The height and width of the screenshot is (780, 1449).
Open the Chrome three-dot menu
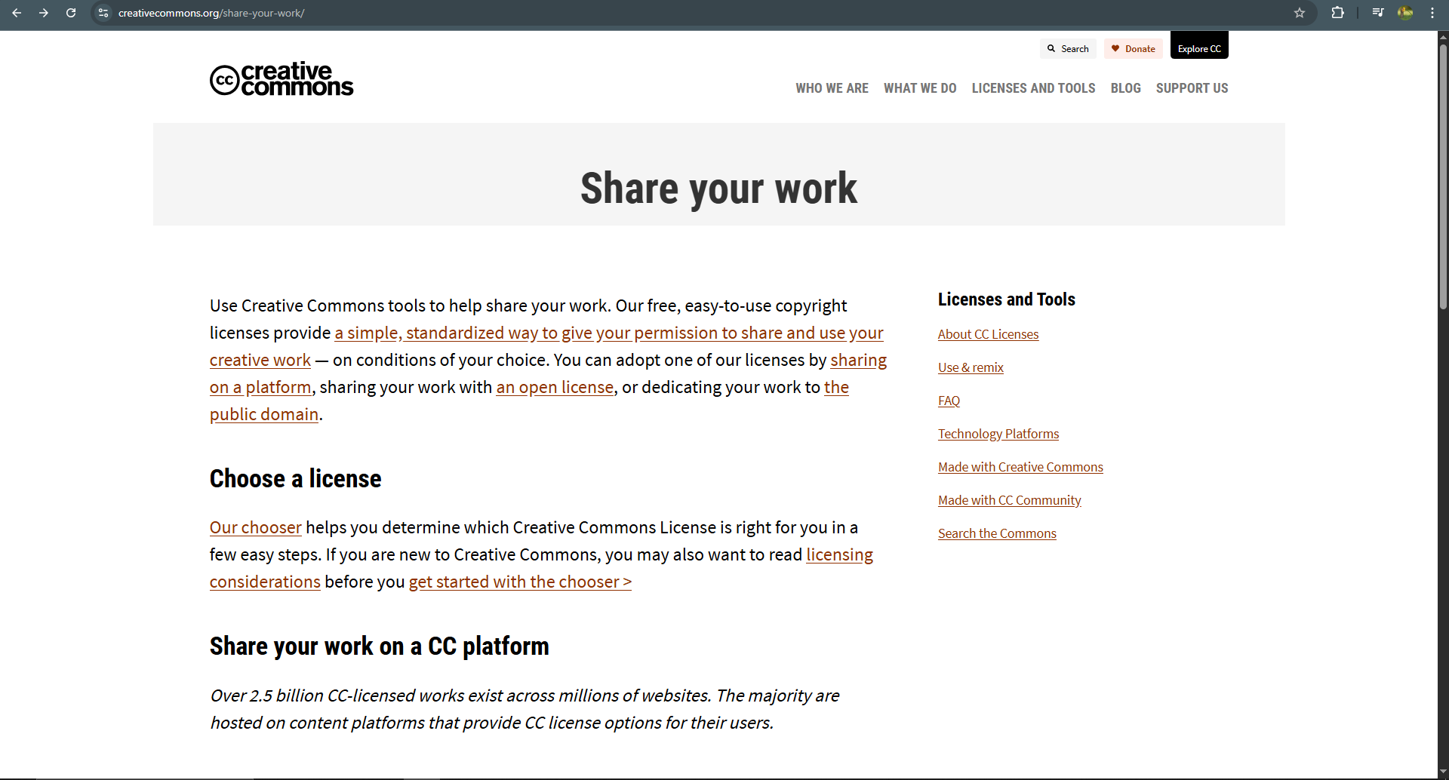point(1432,13)
